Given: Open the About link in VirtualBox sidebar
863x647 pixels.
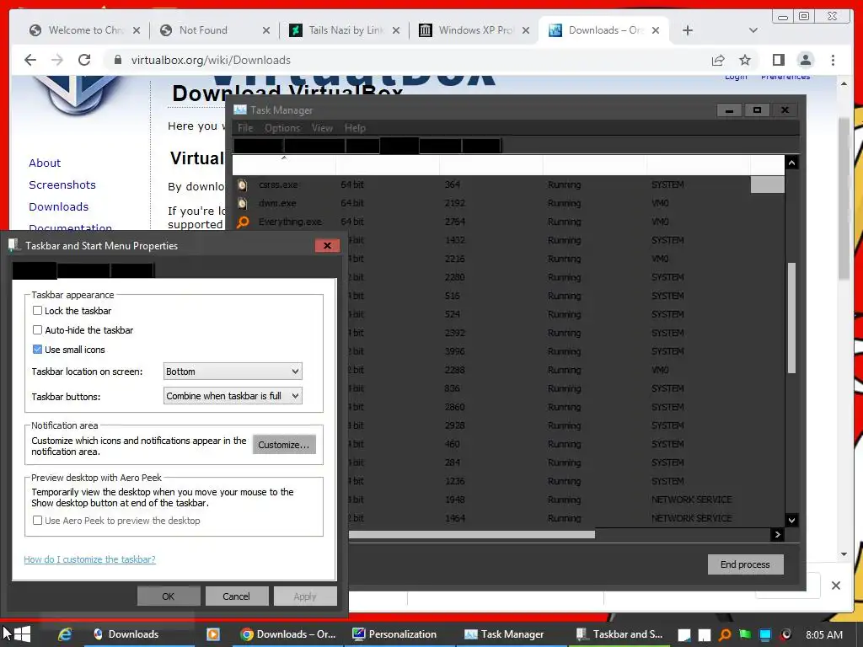Looking at the screenshot, I should pos(45,163).
